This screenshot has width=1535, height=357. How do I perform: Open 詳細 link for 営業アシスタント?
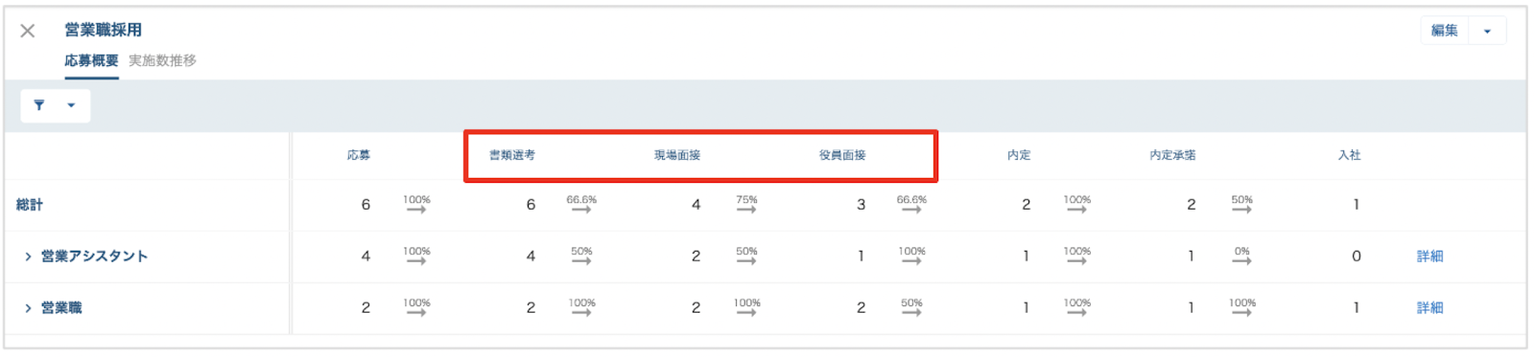[x=1429, y=257]
